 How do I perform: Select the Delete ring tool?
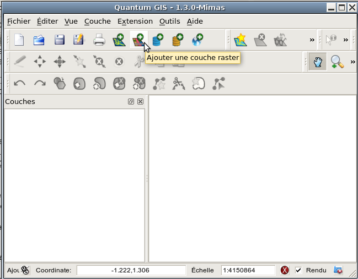tap(119, 83)
